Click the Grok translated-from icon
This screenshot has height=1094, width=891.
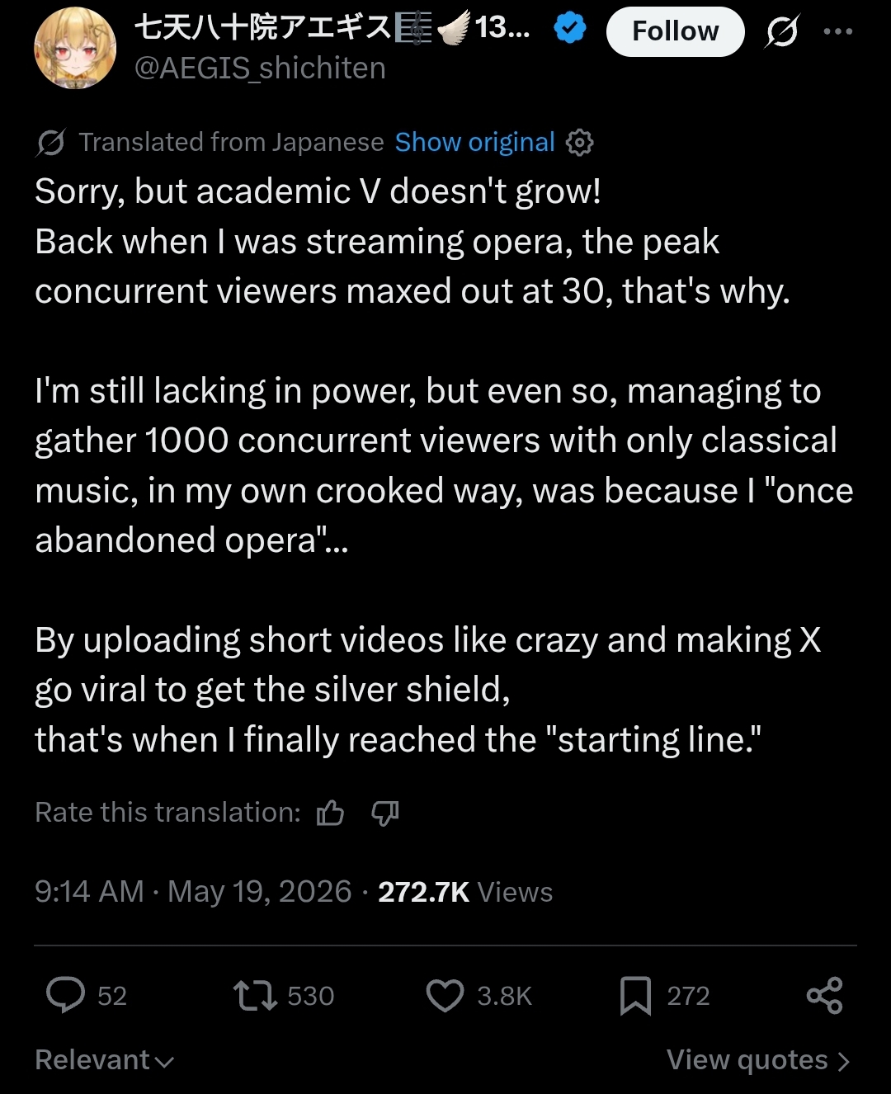(51, 143)
